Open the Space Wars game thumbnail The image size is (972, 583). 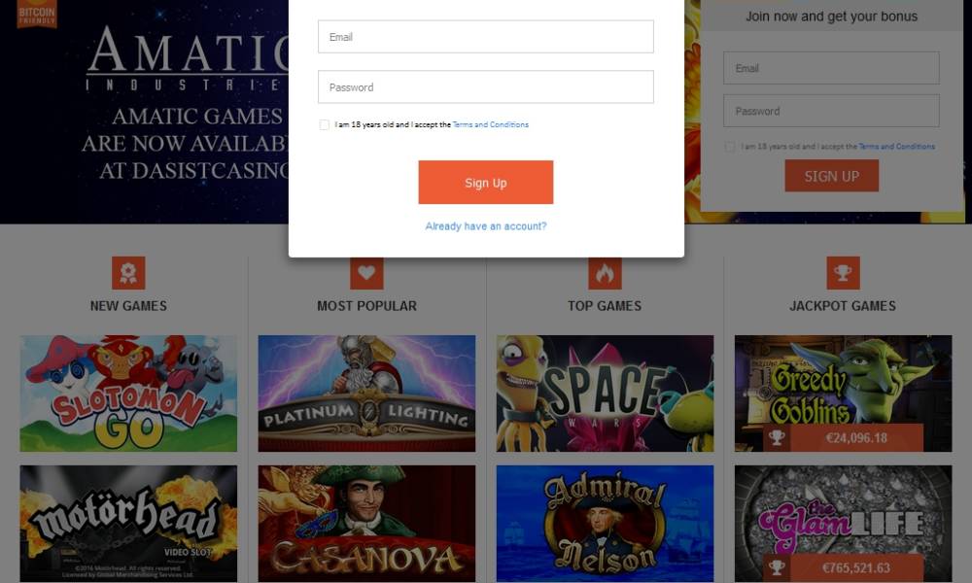605,394
